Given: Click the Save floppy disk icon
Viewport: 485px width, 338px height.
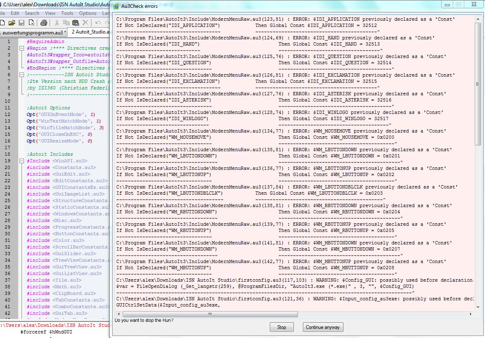Looking at the screenshot, I should coord(22,23).
